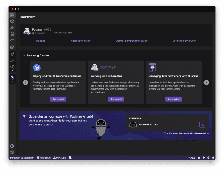This screenshot has height=171, width=224.
Task: Open the troubleshooting lightbulb in status bar
Action: coord(204,158)
